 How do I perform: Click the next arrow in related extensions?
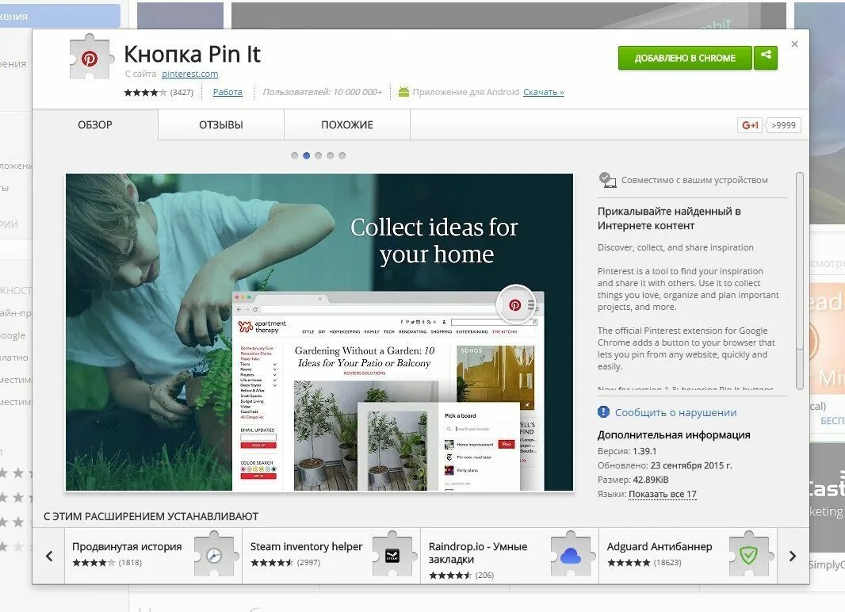coord(793,556)
